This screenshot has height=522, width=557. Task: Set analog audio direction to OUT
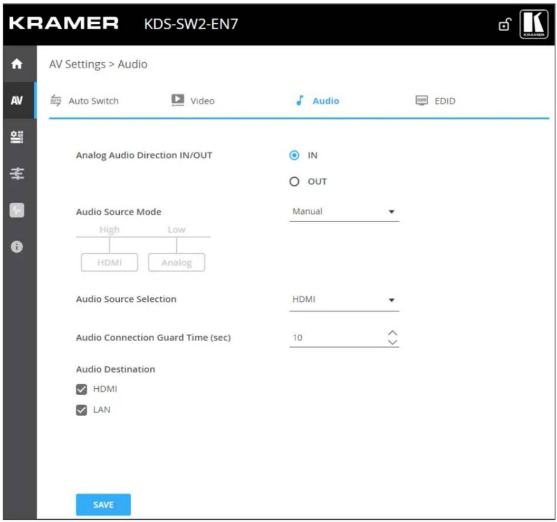click(294, 182)
